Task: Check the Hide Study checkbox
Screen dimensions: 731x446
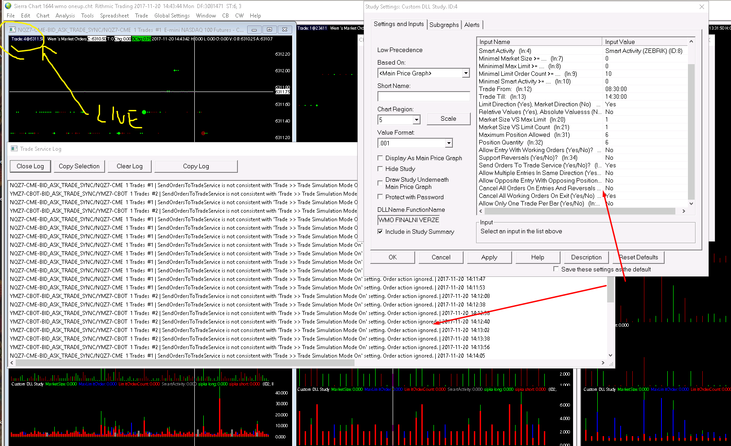Action: [381, 169]
